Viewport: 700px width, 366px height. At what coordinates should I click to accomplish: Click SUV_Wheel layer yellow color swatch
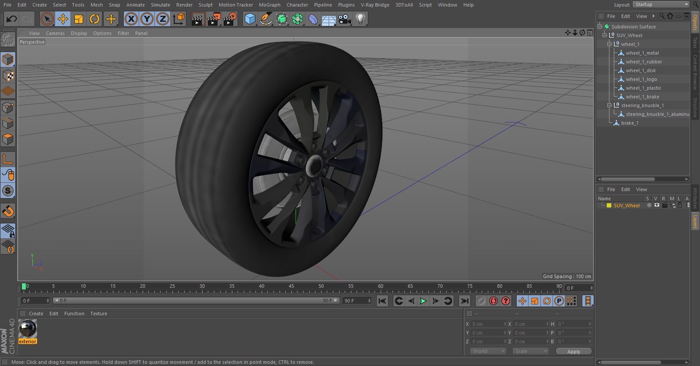609,205
